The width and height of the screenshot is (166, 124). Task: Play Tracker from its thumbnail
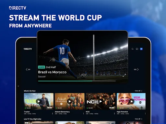point(39,101)
